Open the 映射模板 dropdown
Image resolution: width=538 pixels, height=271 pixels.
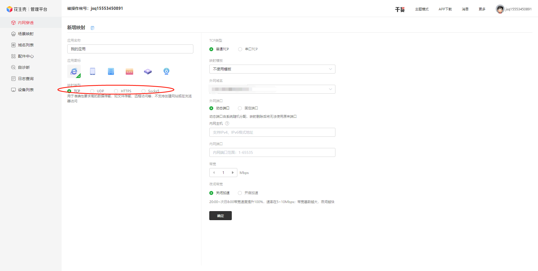[272, 69]
